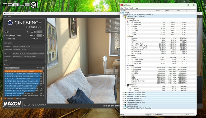This screenshot has width=206, height=118.
Task: Select ranking entry Intel Core i7-7700K CPU
Action: pyautogui.click(x=24, y=93)
